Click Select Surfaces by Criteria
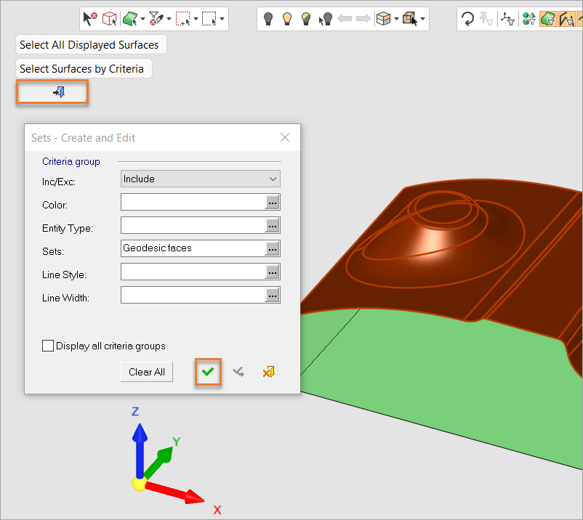The width and height of the screenshot is (583, 520). pyautogui.click(x=82, y=69)
